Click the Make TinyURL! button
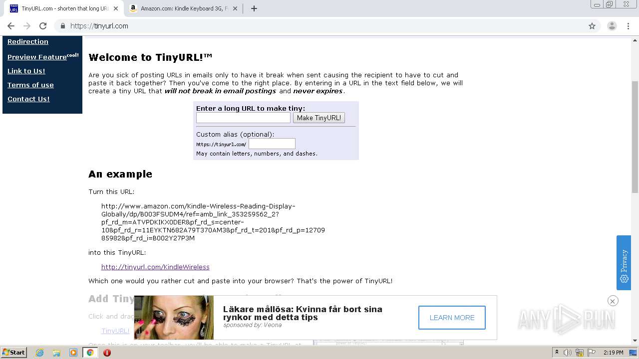Viewport: 639px width, 359px height. coord(319,118)
